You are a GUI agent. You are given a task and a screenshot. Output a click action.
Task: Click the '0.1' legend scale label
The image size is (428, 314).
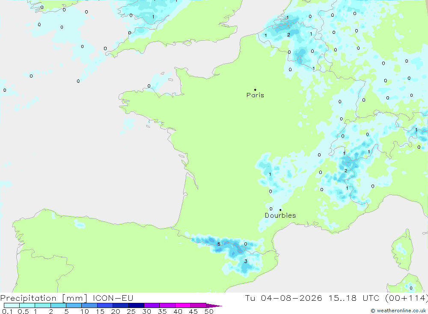tap(7, 311)
